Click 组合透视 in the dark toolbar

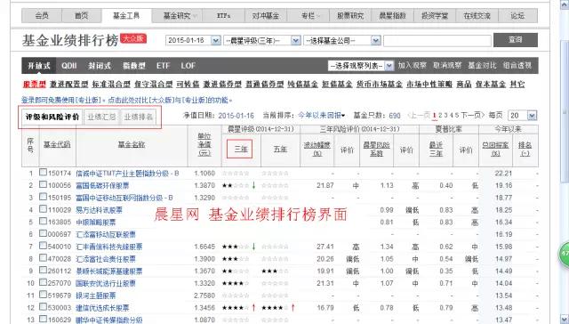coord(517,65)
